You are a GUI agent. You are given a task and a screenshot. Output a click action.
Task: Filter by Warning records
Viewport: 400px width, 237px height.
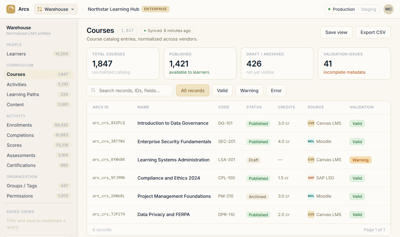coord(249,90)
